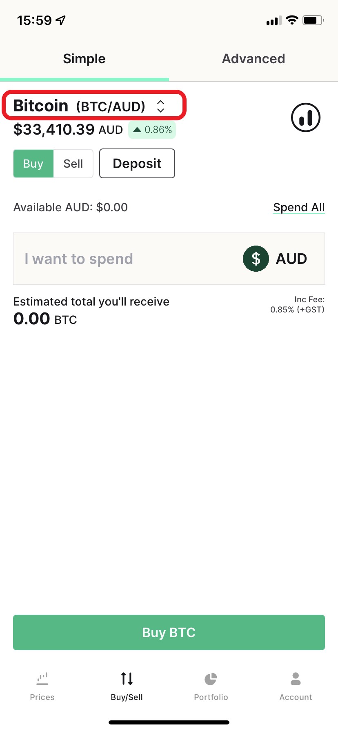Tap the Buy/Sell arrows icon
Screen dimensions: 338x731
click(x=127, y=679)
